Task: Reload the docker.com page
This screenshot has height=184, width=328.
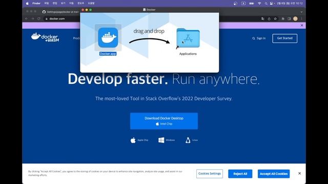Action: click(x=39, y=18)
